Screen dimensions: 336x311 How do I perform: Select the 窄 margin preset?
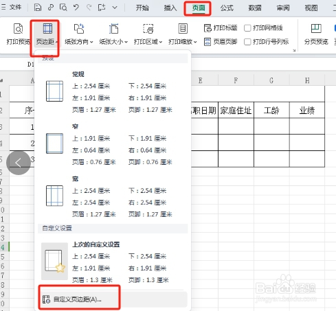(113, 144)
